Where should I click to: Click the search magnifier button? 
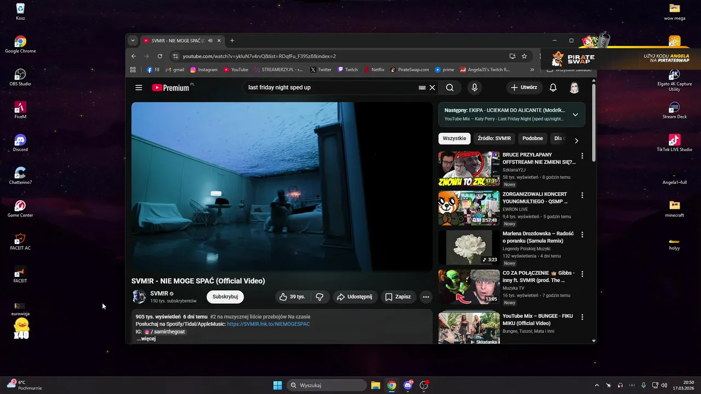point(450,88)
